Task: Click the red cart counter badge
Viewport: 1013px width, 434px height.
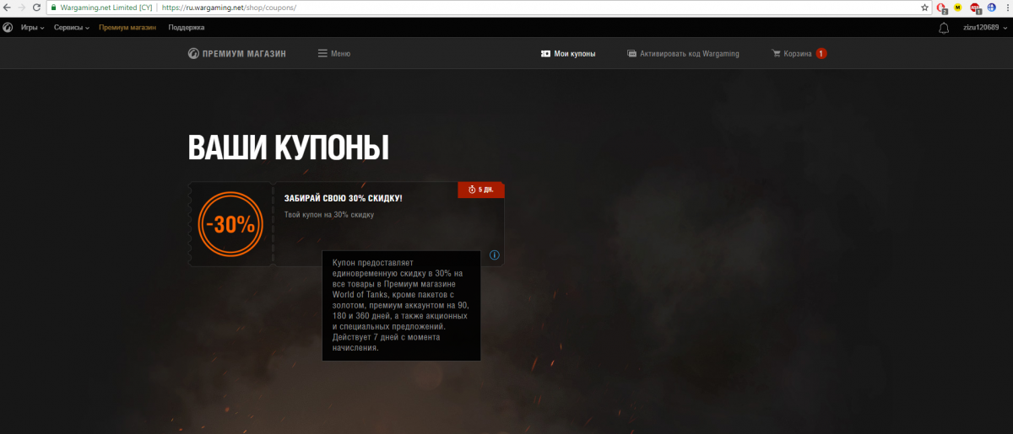Action: pos(821,53)
